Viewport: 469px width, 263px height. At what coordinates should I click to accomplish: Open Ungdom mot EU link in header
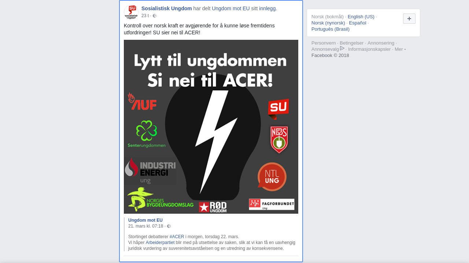point(231,8)
